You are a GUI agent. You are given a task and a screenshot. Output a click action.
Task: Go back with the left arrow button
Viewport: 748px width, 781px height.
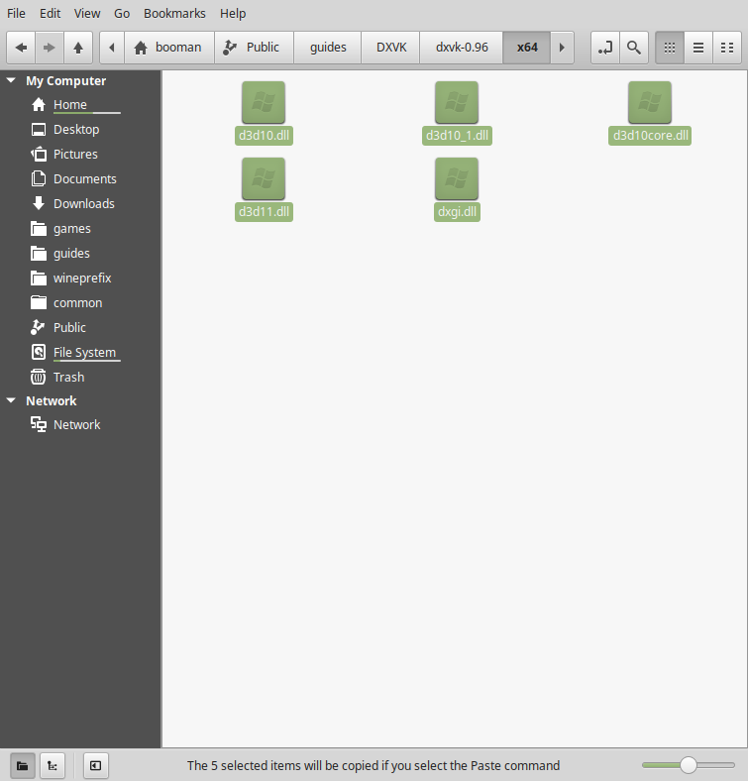click(21, 48)
